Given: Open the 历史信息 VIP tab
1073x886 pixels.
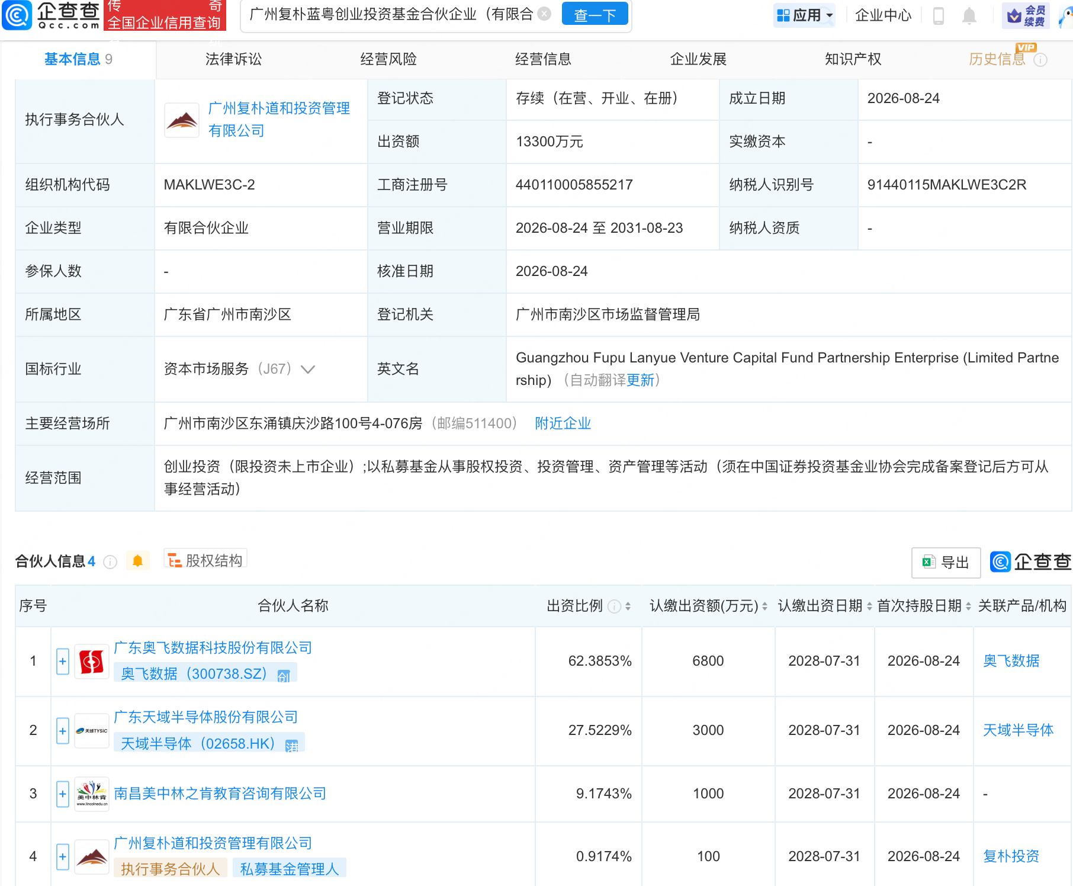Looking at the screenshot, I should [x=997, y=59].
